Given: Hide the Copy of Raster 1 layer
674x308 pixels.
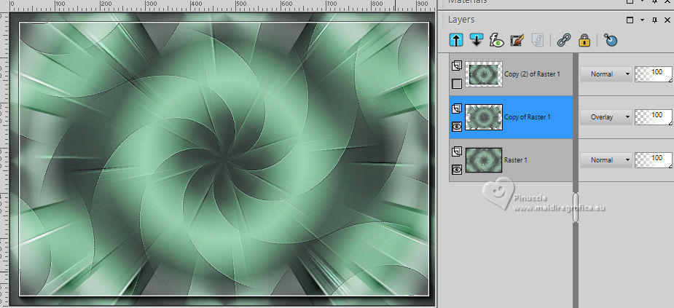Looking at the screenshot, I should tap(457, 126).
